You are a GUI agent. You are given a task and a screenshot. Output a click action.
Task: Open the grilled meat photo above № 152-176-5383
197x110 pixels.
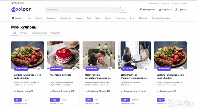tap(28, 55)
